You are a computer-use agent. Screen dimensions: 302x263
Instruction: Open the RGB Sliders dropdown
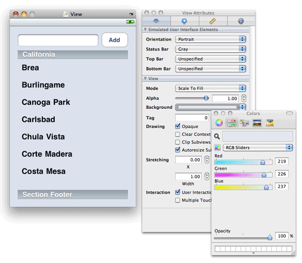pyautogui.click(x=258, y=148)
